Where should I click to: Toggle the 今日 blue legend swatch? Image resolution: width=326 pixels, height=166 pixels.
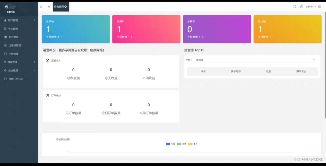(168, 144)
